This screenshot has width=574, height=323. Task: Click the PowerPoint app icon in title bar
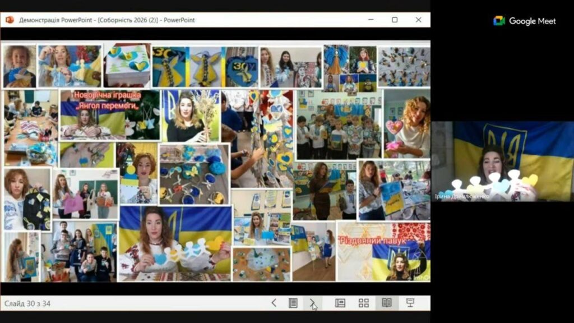[10, 20]
